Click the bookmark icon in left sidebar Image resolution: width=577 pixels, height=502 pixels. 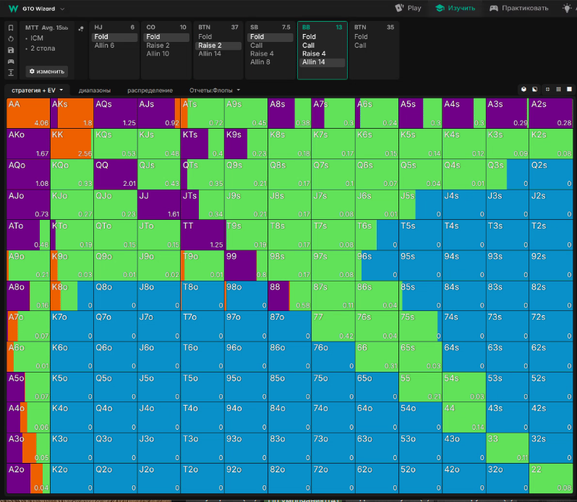[11, 28]
